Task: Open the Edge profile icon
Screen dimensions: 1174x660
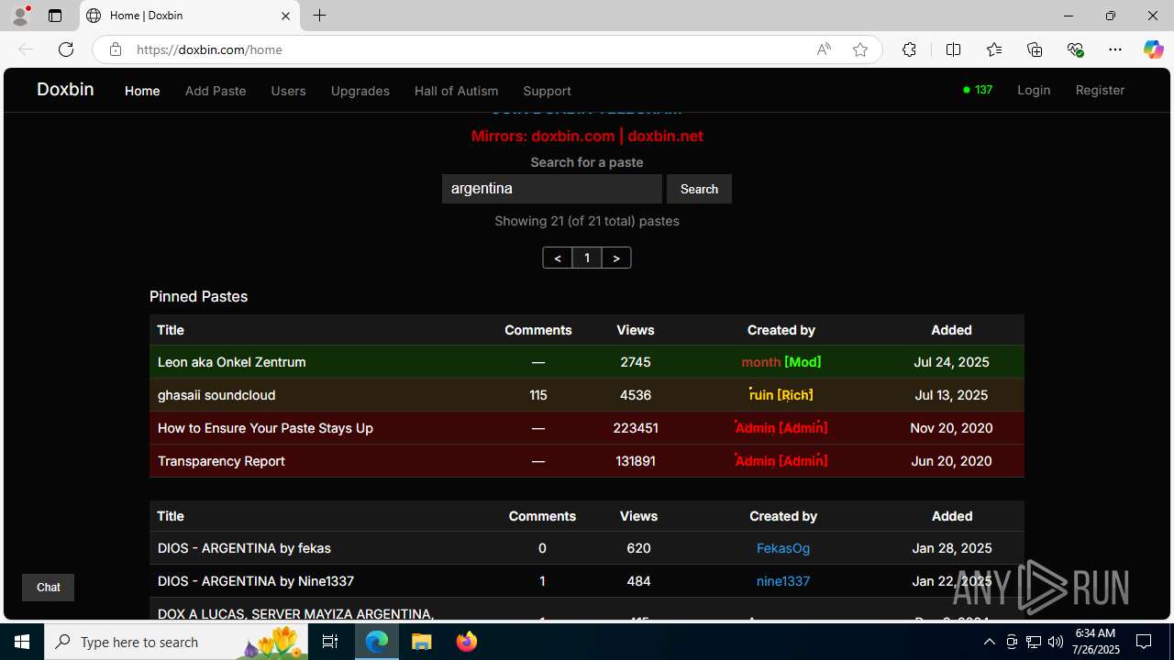Action: (20, 16)
